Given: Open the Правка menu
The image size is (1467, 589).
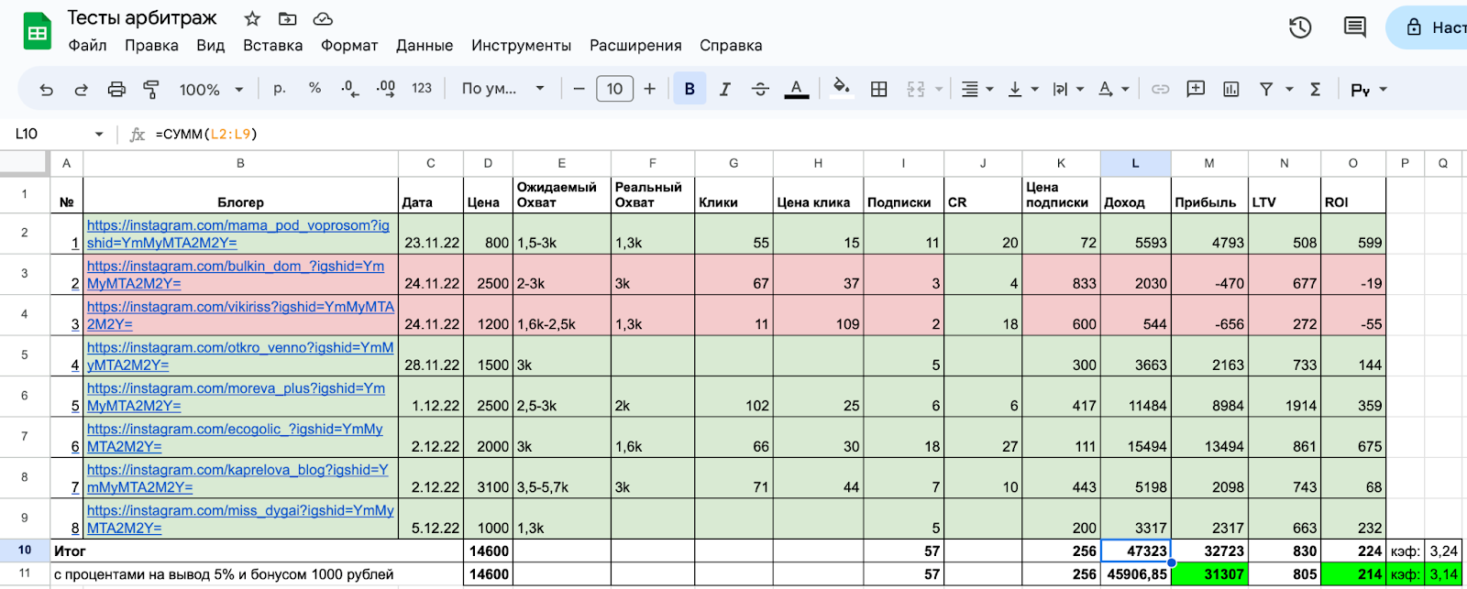Looking at the screenshot, I should [x=151, y=45].
